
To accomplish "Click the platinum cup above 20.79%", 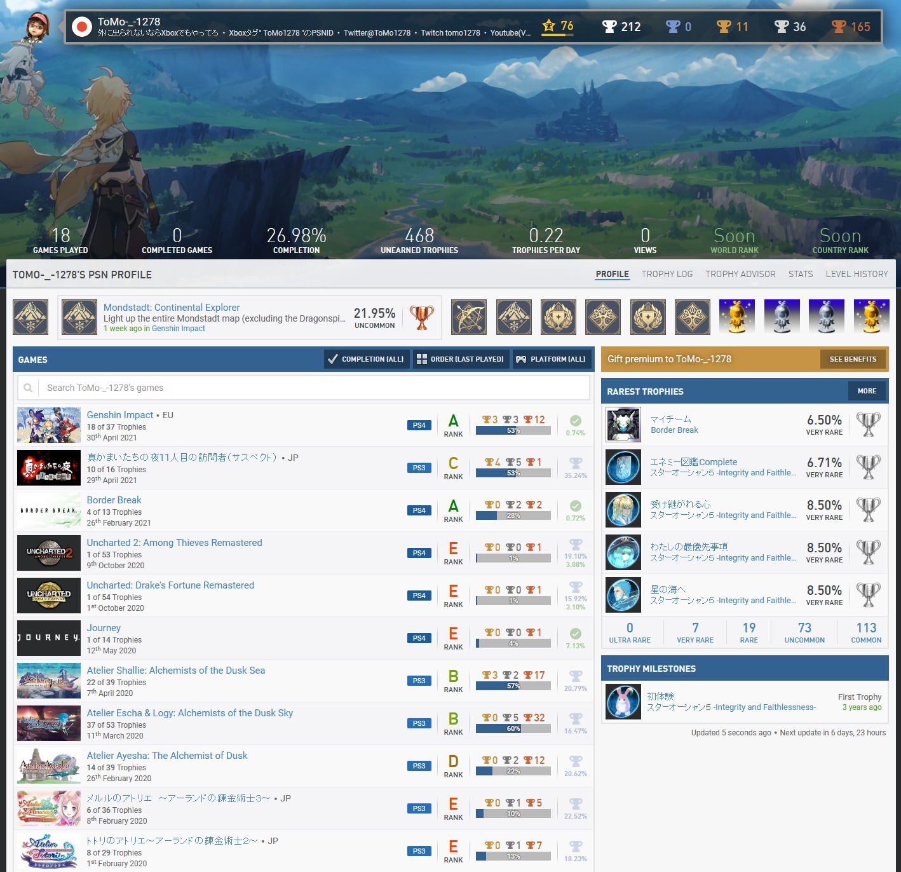I will (x=576, y=676).
